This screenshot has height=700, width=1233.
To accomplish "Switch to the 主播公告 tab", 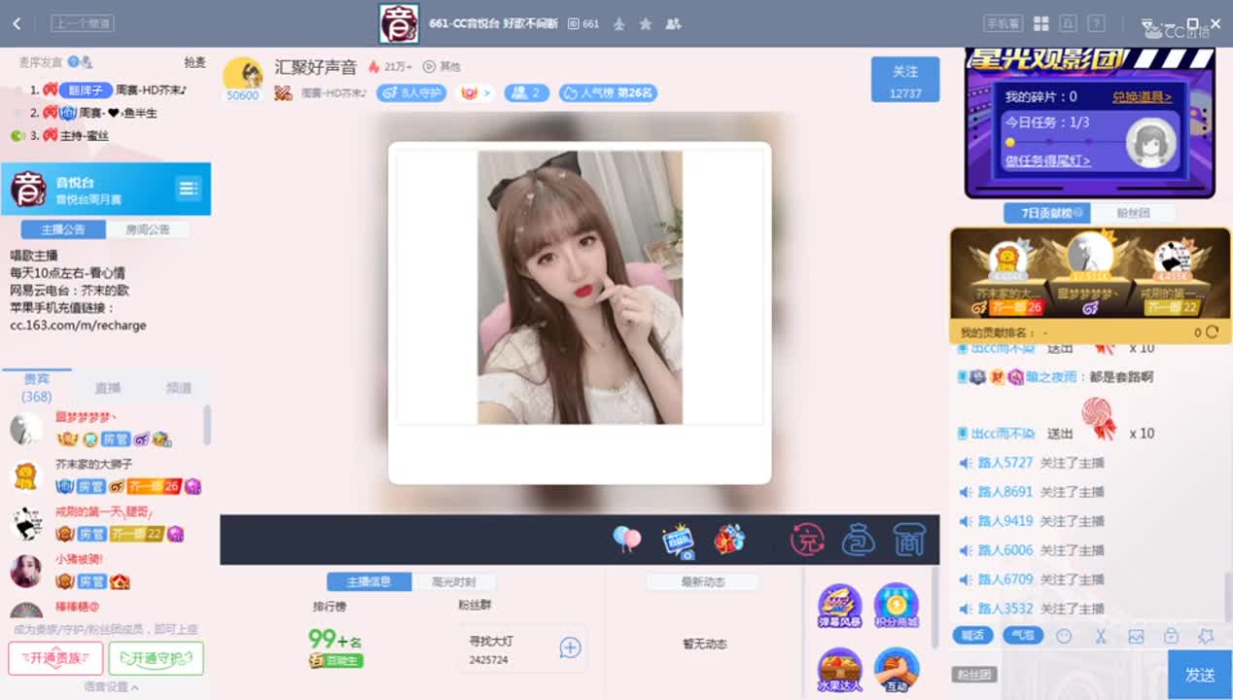I will (x=63, y=229).
